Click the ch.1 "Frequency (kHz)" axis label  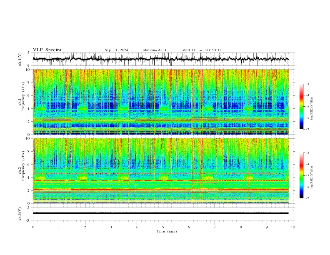click(23, 97)
